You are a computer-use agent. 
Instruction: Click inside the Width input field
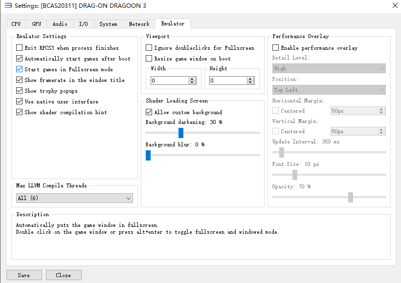tap(170, 81)
